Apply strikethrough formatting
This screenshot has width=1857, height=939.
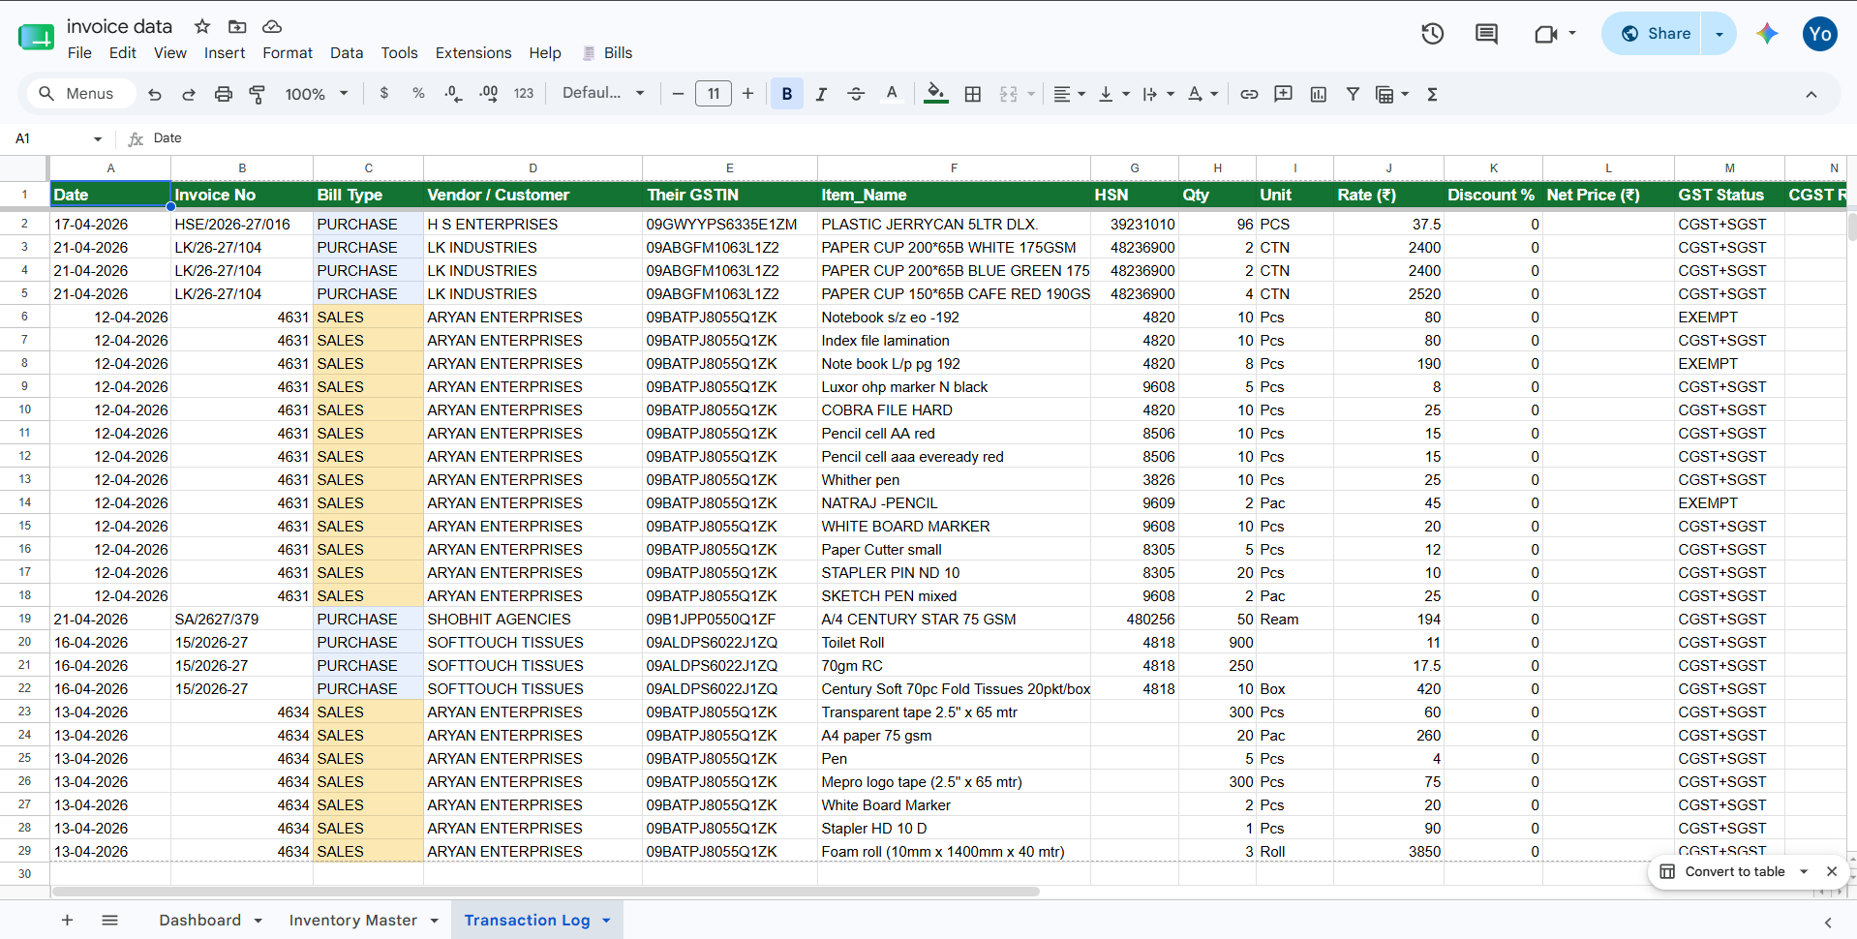pyautogui.click(x=856, y=94)
